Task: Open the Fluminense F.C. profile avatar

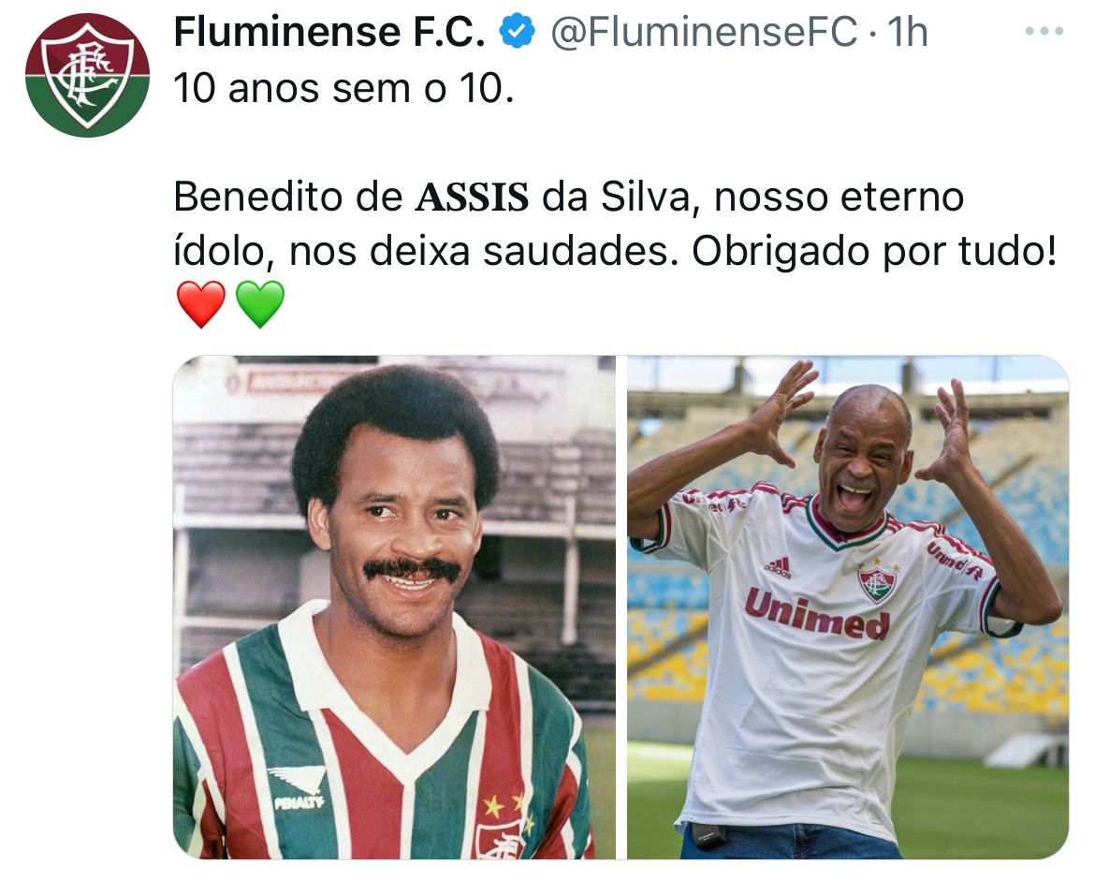Action: (x=87, y=76)
